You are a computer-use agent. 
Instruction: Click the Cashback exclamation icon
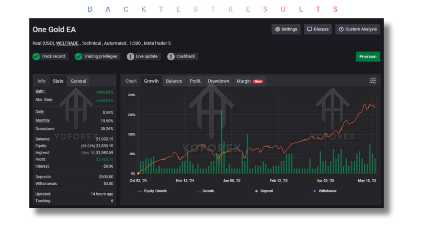pos(171,56)
